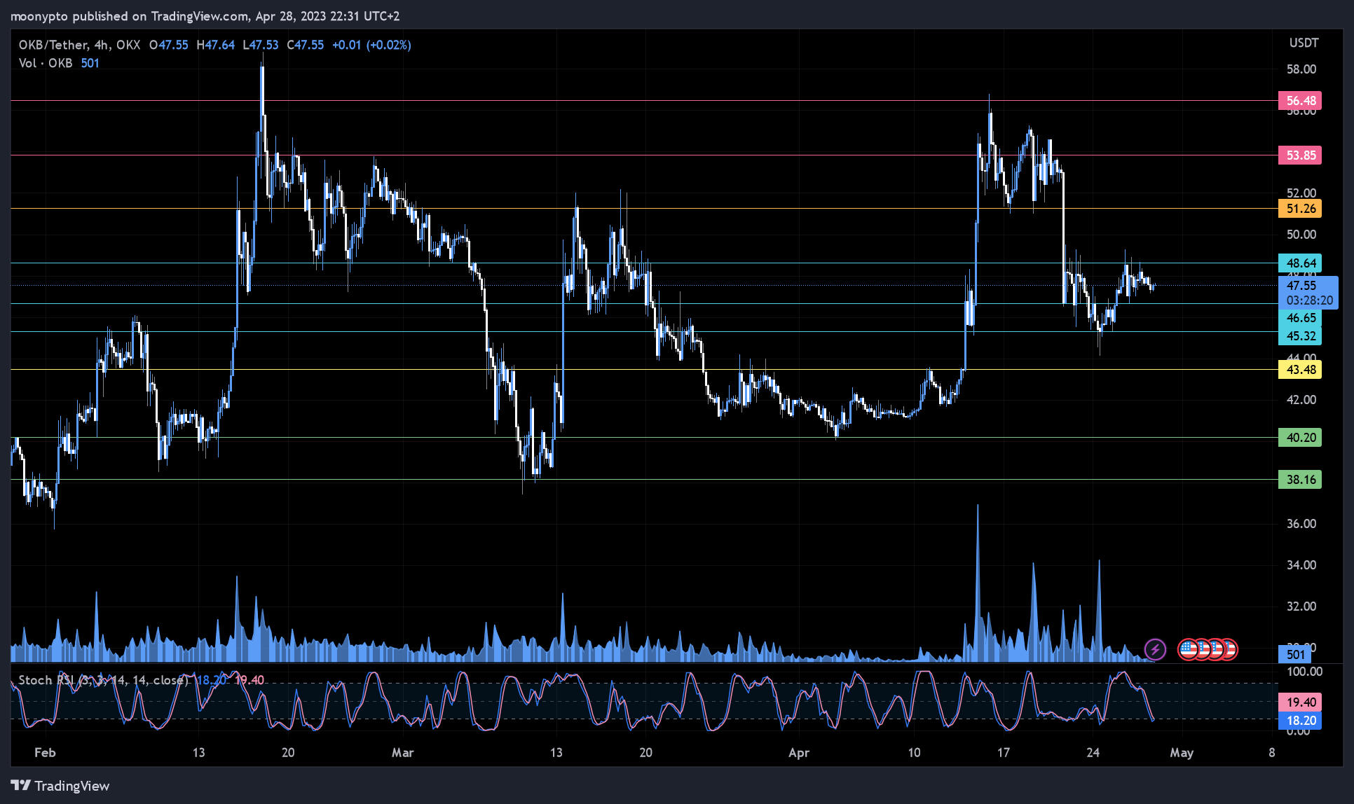Viewport: 1354px width, 804px height.
Task: Click the blue 18.20 label on Stoch RSI axis
Action: (x=1300, y=721)
